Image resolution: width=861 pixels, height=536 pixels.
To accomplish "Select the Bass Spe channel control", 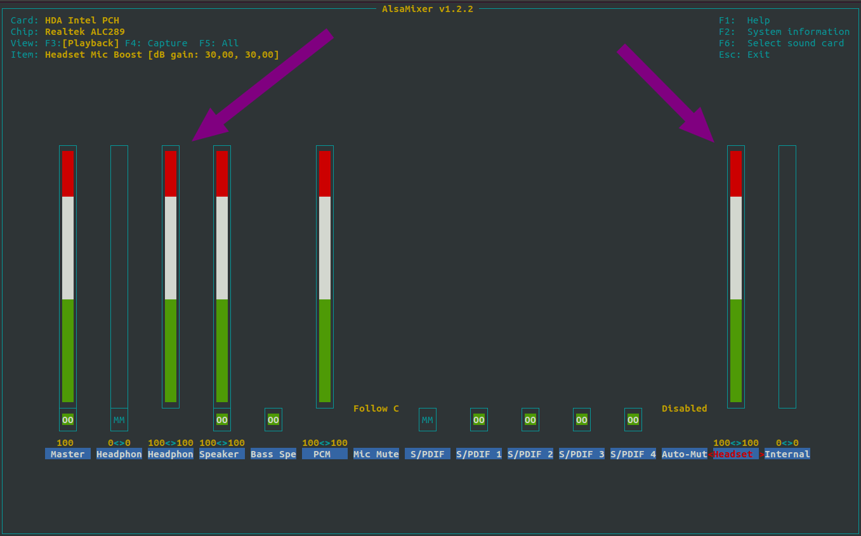I will [273, 454].
